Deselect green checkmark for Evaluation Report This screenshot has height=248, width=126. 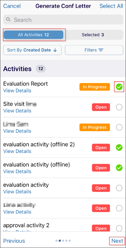point(119,87)
